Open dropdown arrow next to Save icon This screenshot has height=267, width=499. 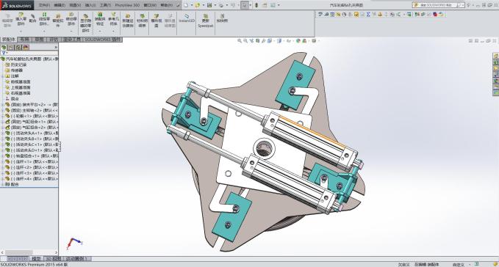(215, 5)
